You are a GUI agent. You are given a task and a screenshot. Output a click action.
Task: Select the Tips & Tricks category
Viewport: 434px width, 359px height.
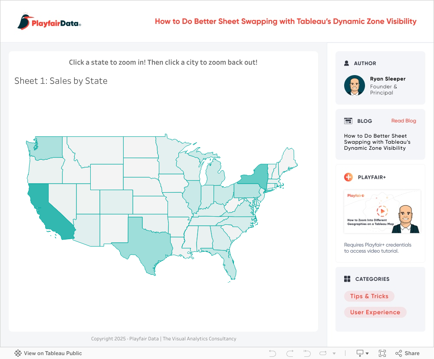tap(369, 296)
